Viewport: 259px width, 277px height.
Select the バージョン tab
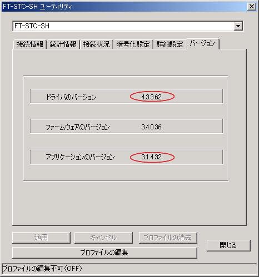pos(202,44)
